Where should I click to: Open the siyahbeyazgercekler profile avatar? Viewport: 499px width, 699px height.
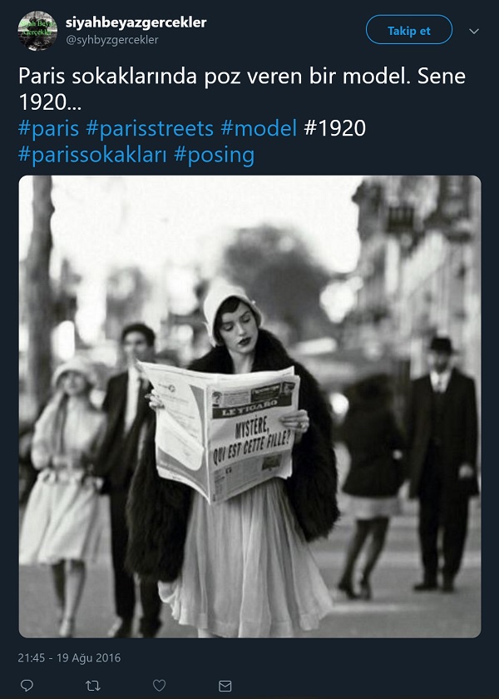tap(37, 30)
